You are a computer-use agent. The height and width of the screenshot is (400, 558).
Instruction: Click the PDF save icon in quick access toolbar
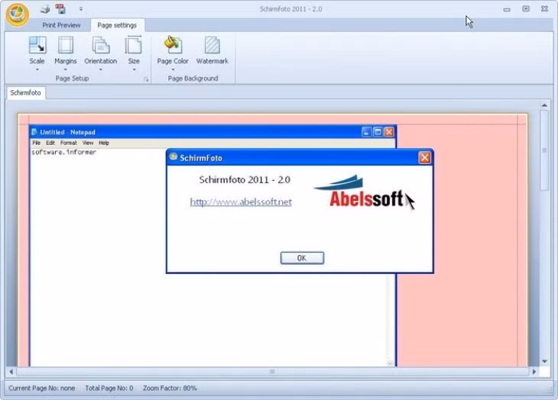[x=60, y=9]
